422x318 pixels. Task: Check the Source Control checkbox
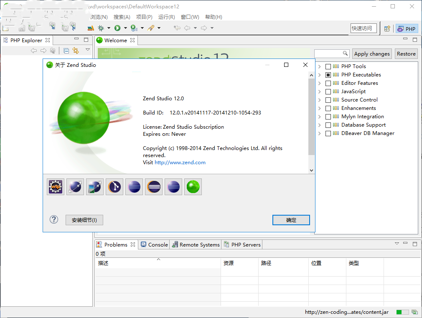pyautogui.click(x=328, y=100)
